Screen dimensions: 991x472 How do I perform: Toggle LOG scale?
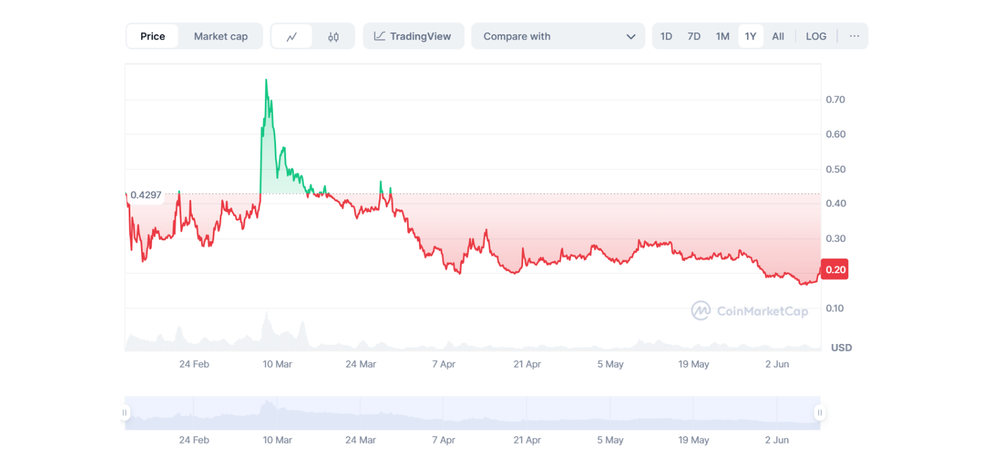point(816,37)
